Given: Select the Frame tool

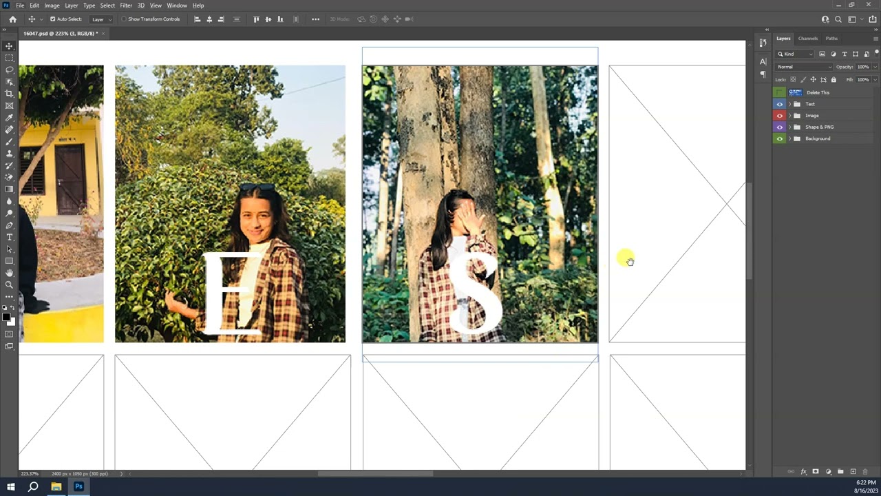Looking at the screenshot, I should (9, 105).
